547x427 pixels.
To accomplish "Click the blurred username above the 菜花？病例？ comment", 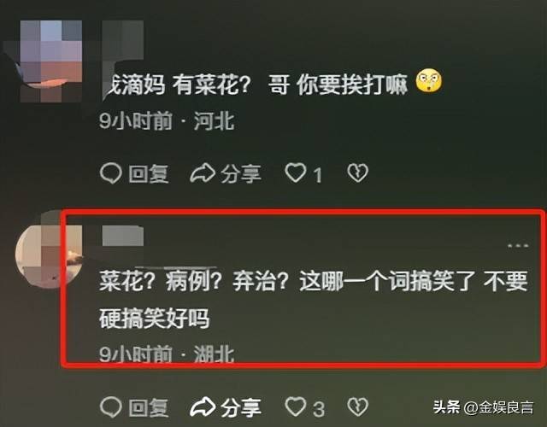I will pyautogui.click(x=123, y=237).
